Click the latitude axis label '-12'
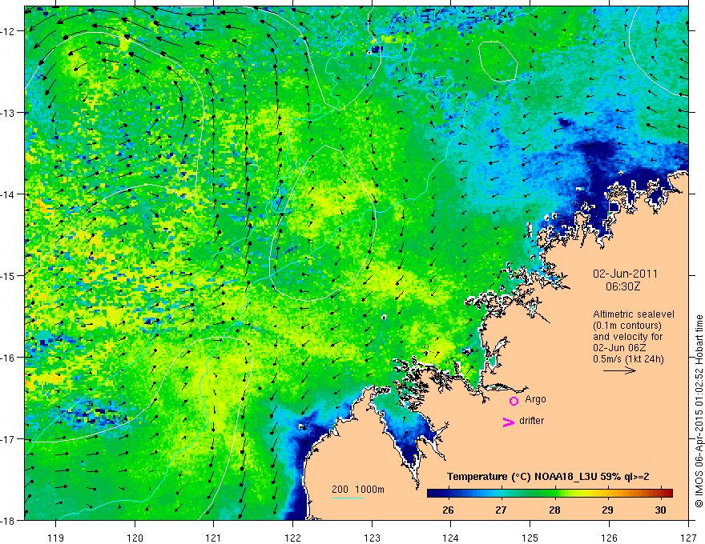Screen dimensions: 705x544 (8, 31)
